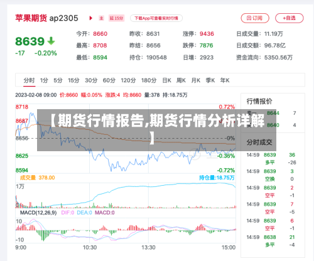
Task: Click the green down arrow next to 8639
Action: [51, 41]
